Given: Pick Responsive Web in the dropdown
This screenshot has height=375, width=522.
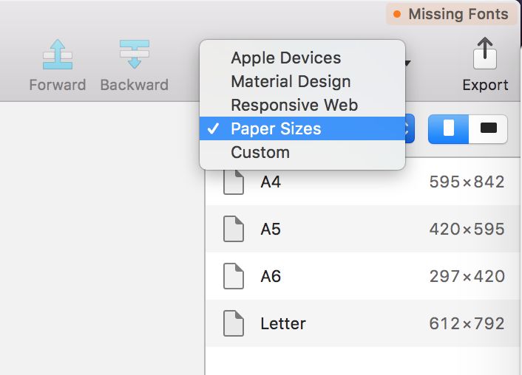Looking at the screenshot, I should pos(294,105).
